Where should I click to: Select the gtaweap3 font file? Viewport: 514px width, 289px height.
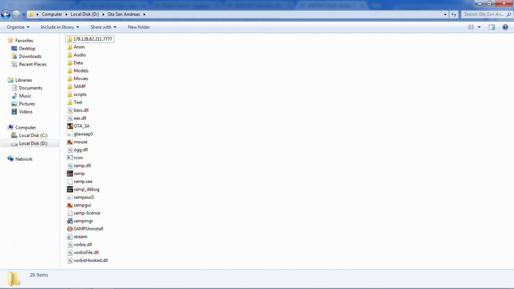80,134
